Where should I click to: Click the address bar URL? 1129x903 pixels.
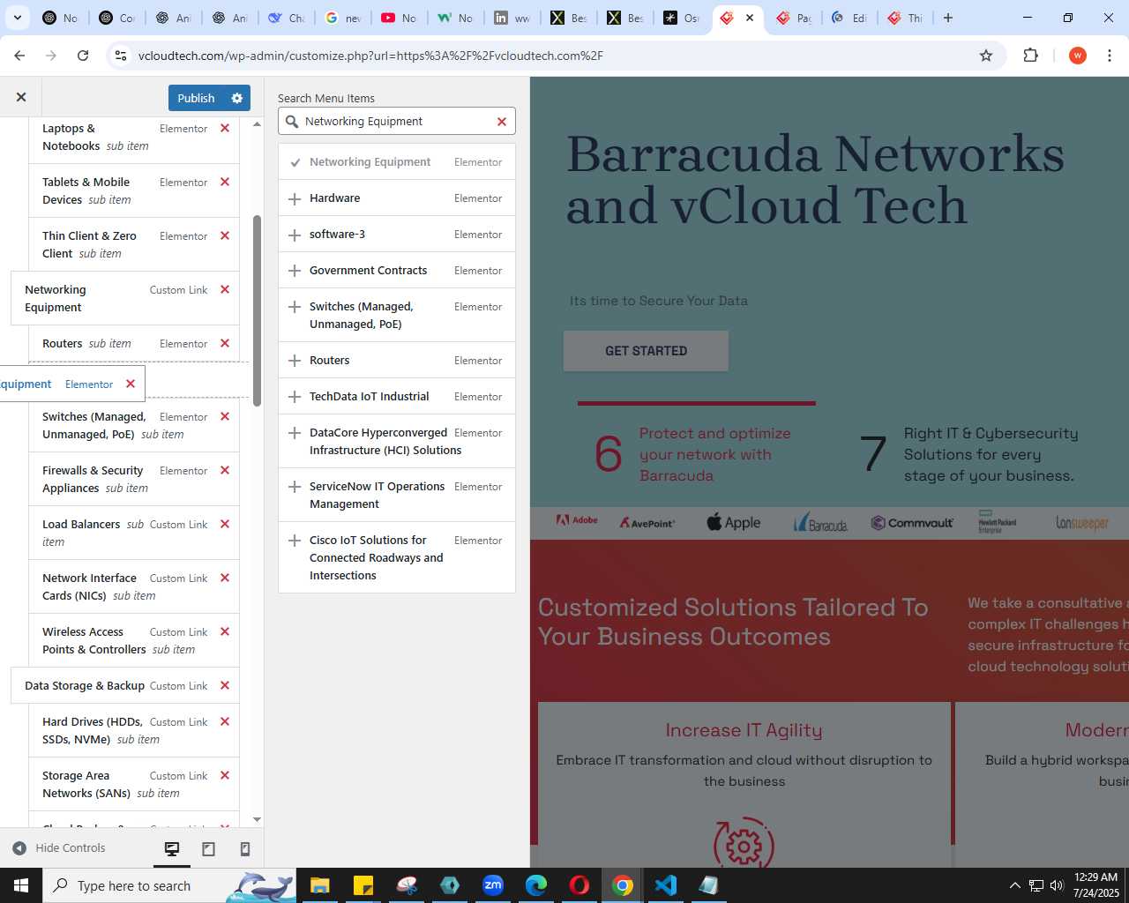pyautogui.click(x=370, y=56)
